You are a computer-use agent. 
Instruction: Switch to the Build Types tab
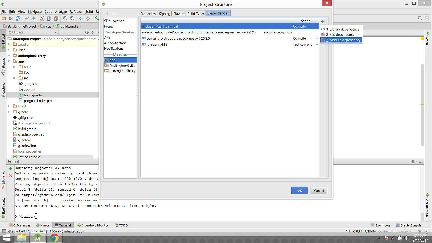click(196, 13)
